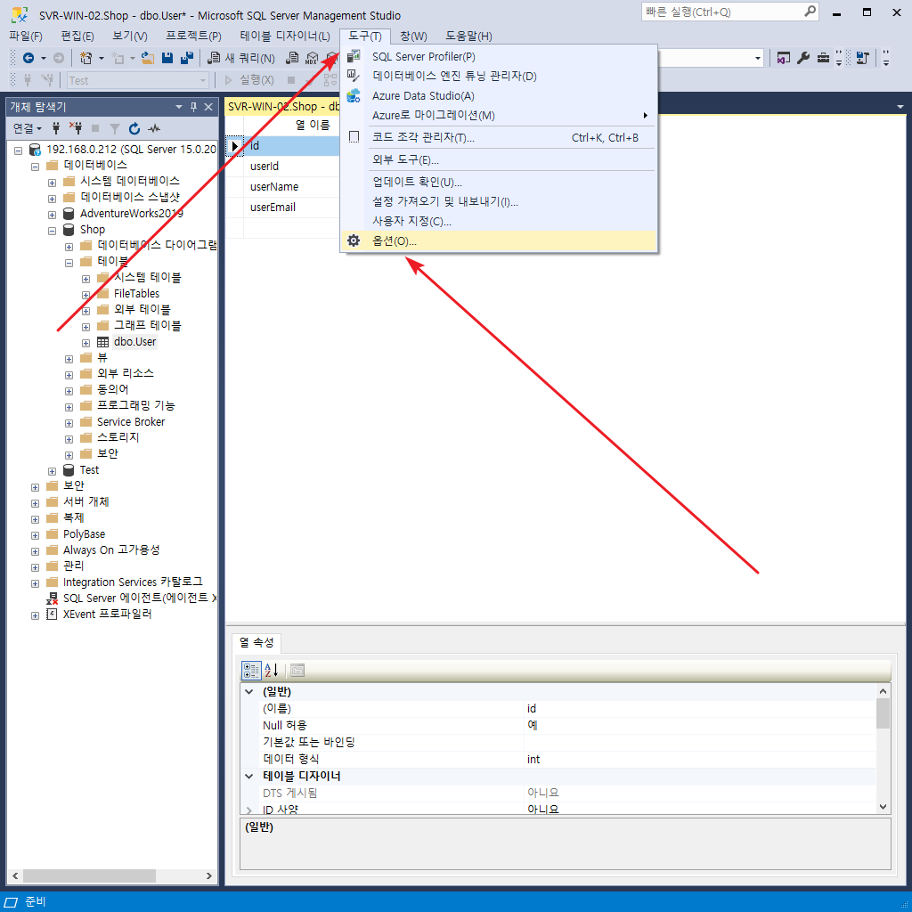This screenshot has height=912, width=912.
Task: Click the gear icon beside 옵션(O)
Action: click(354, 240)
